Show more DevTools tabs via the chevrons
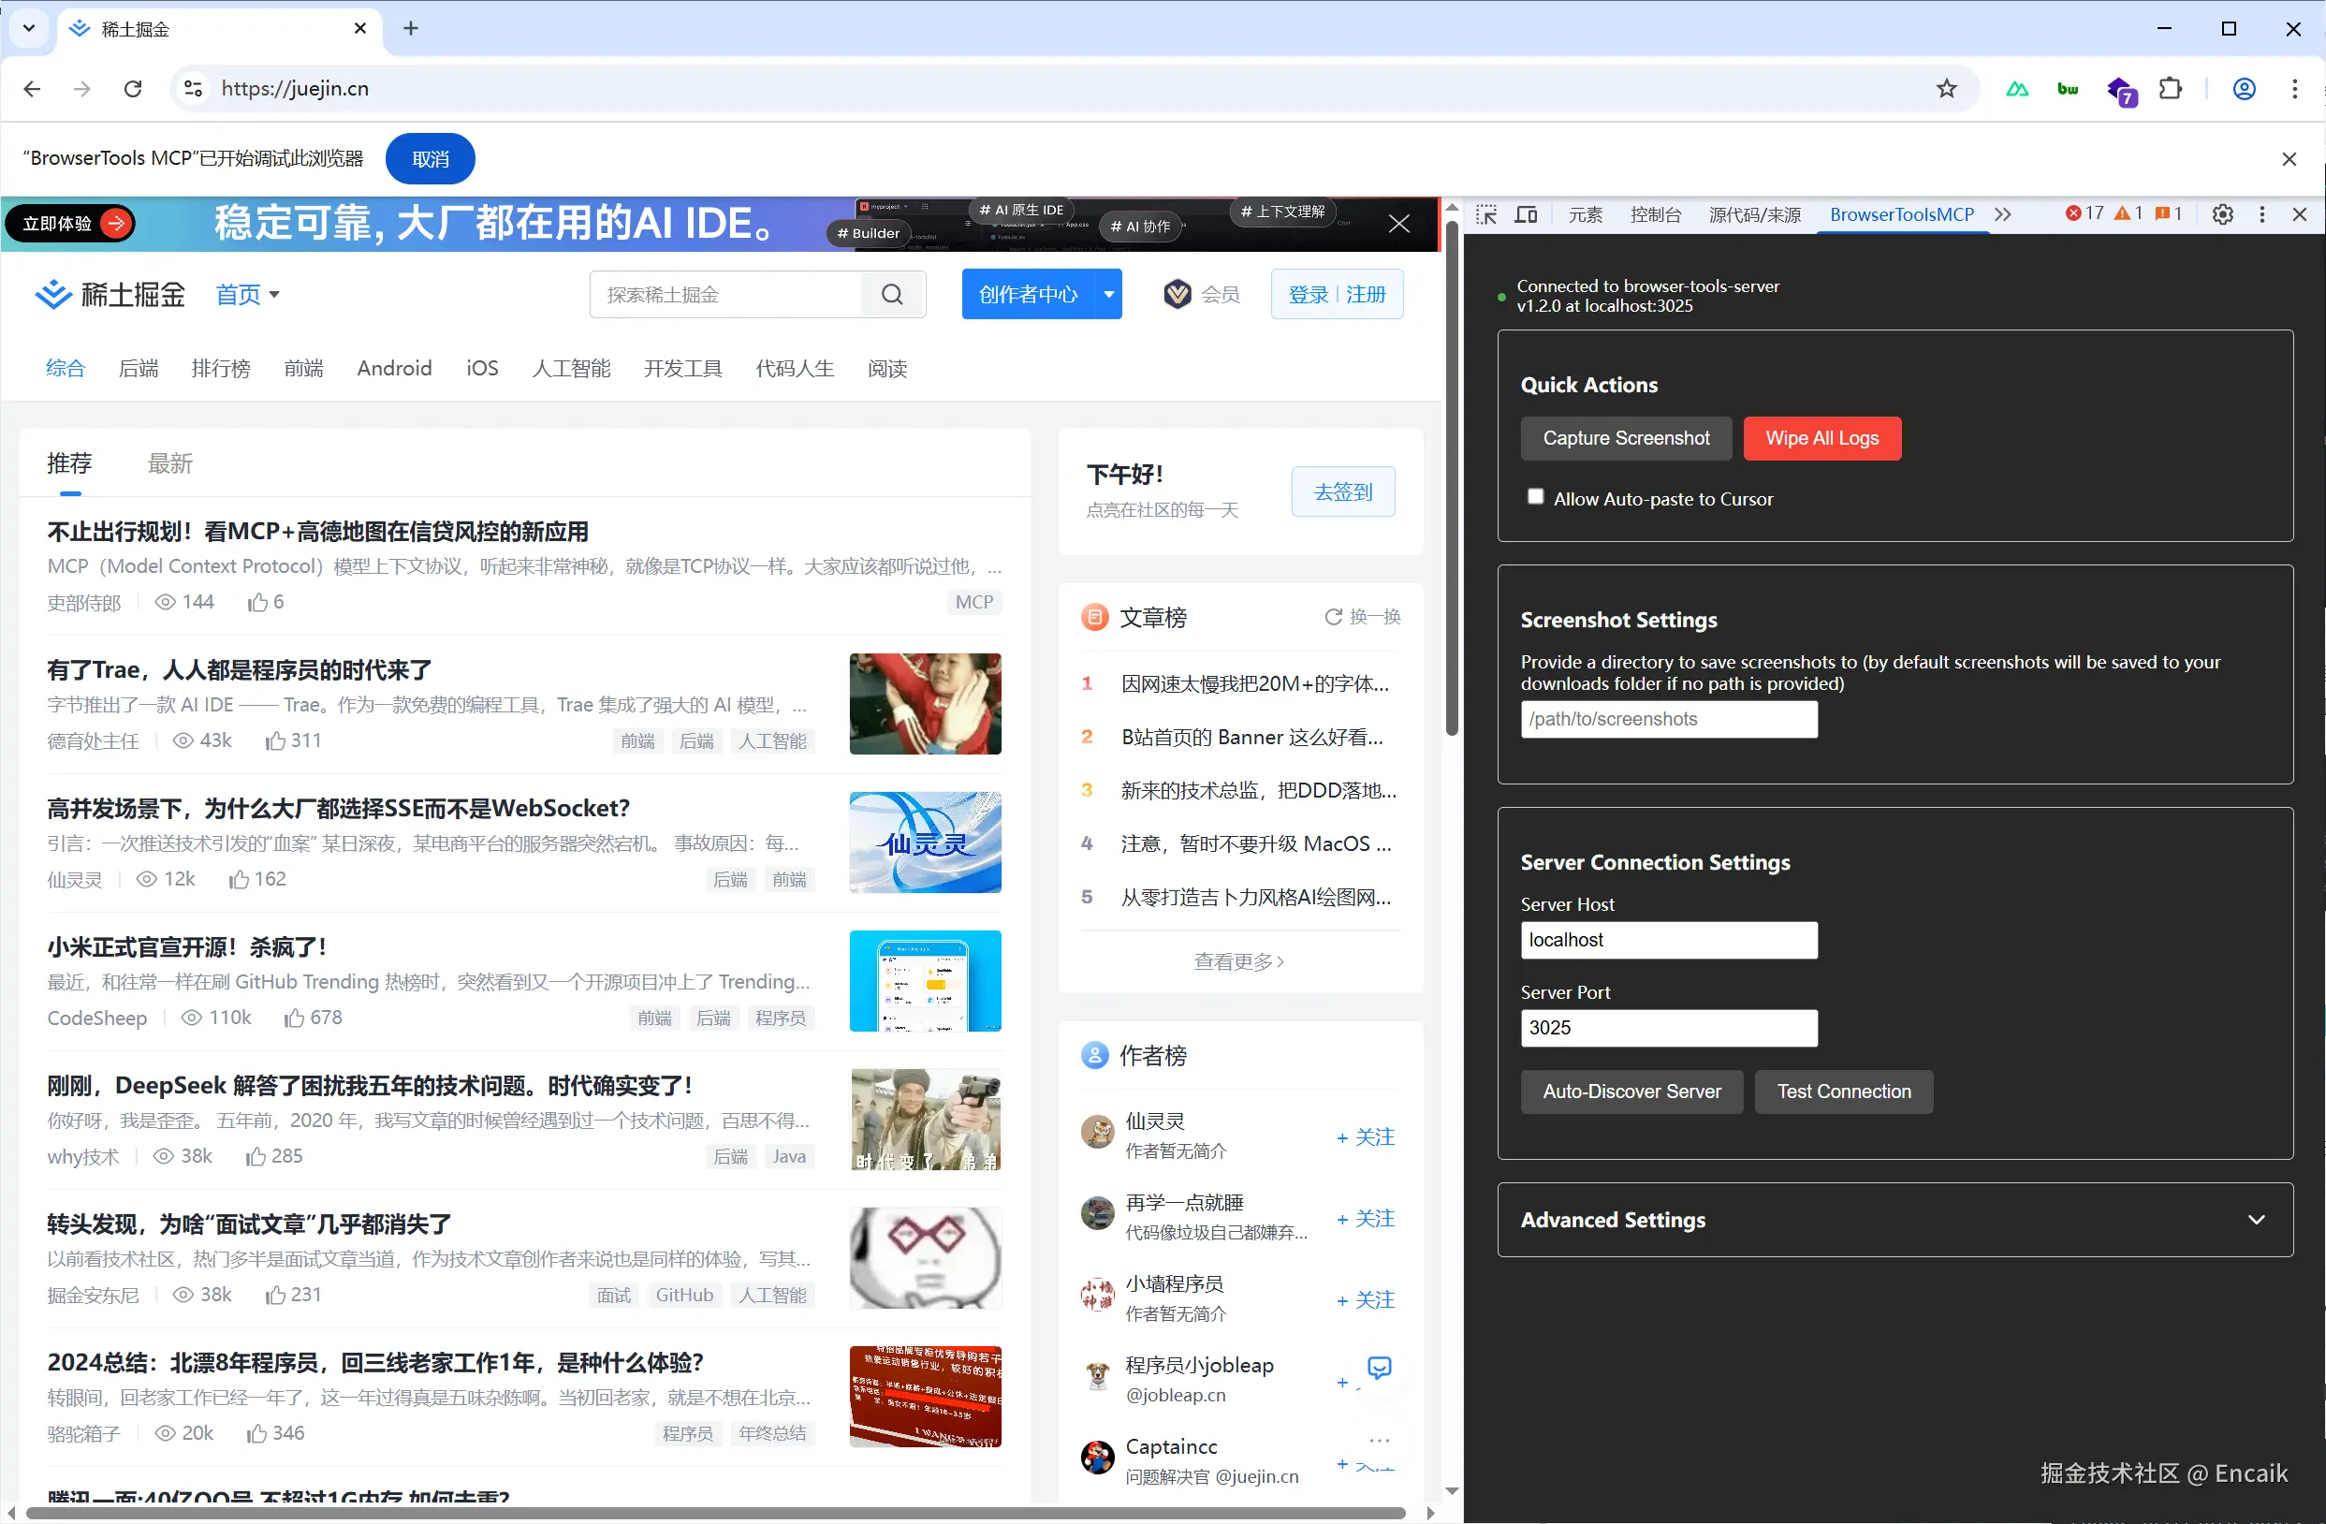 [2002, 214]
